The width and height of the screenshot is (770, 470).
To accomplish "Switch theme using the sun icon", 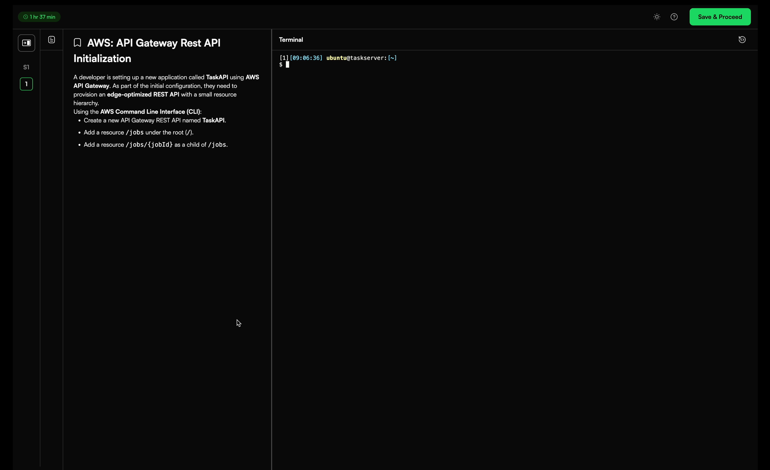I will (x=657, y=17).
